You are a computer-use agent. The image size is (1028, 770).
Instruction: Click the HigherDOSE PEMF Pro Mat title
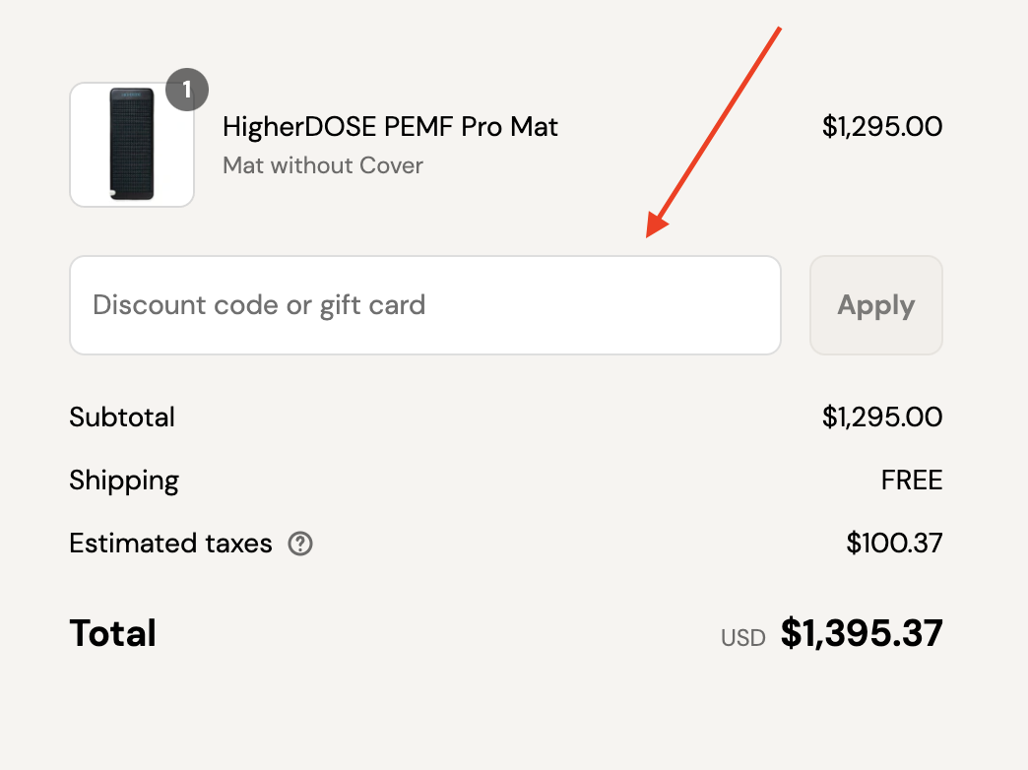coord(390,127)
